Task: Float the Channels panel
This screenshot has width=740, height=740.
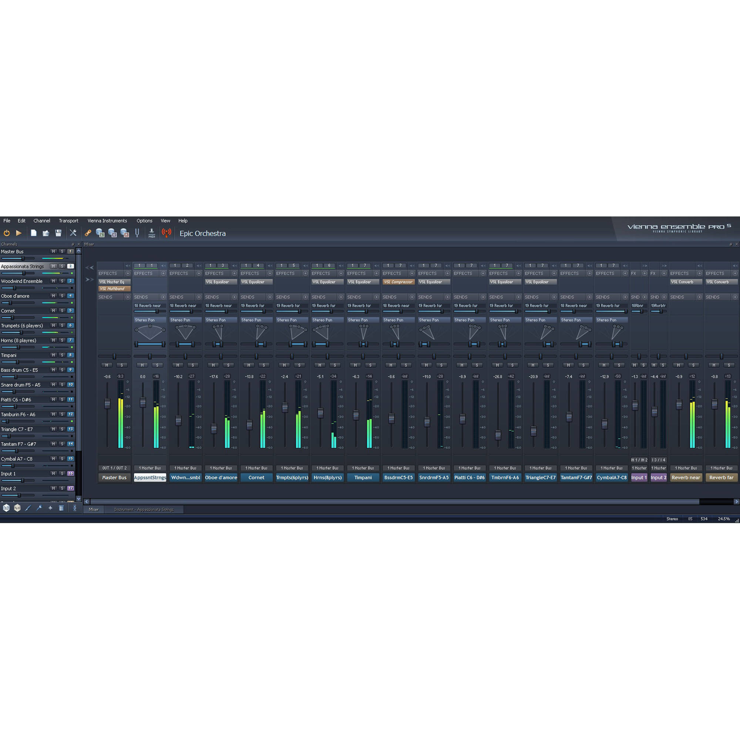Action: [73, 244]
